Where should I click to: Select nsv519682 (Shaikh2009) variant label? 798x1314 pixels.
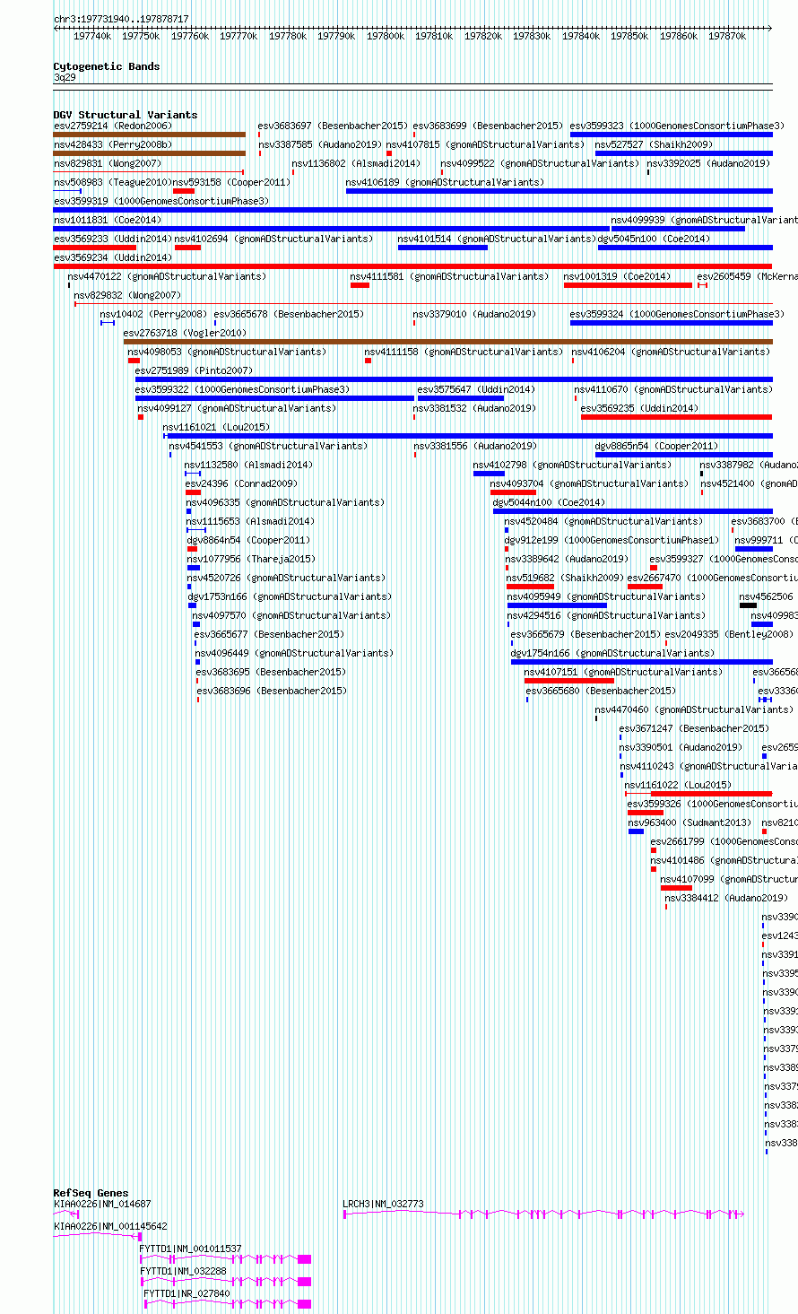564,578
